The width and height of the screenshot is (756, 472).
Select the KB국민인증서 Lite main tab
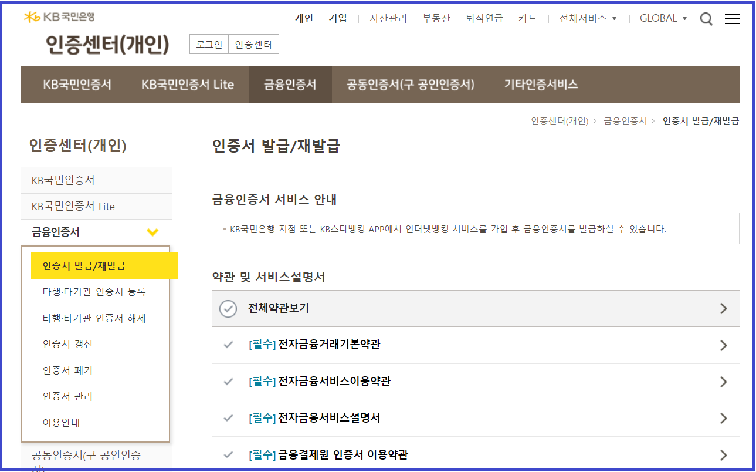(188, 85)
